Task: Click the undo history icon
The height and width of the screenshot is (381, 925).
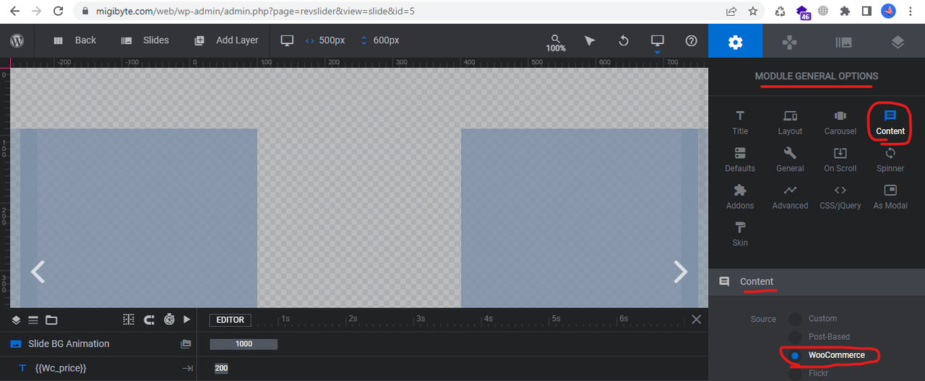Action: 624,40
